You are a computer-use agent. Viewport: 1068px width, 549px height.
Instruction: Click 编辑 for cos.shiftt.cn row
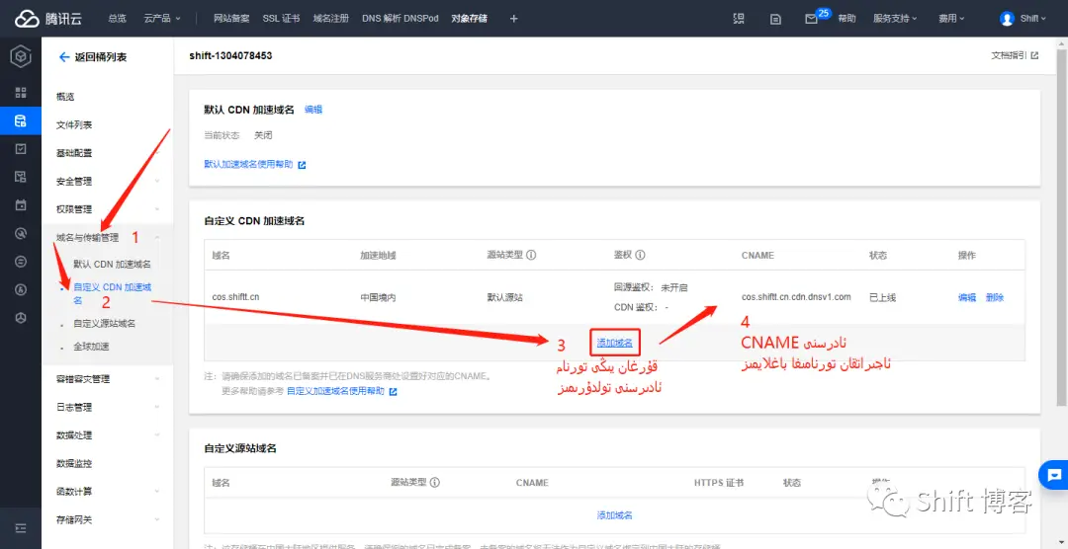point(967,297)
